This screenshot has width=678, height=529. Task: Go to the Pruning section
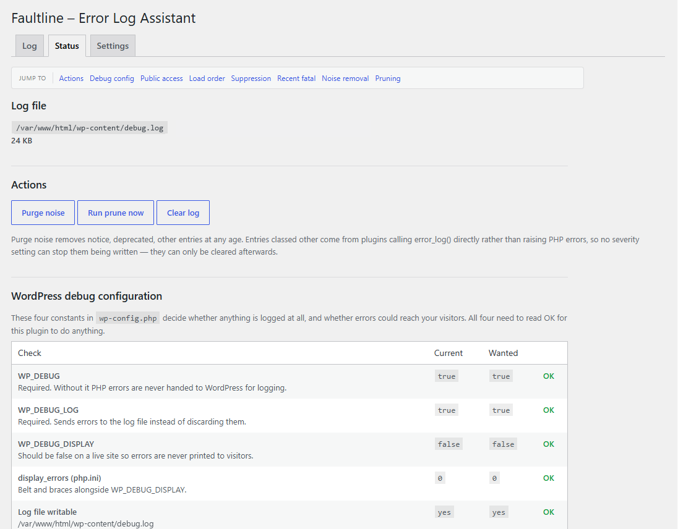click(388, 78)
